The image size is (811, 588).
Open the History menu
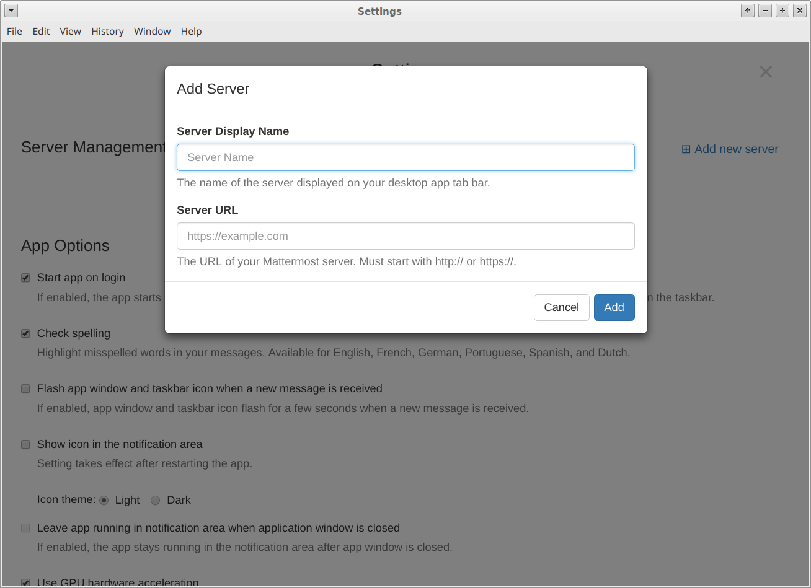tap(107, 31)
